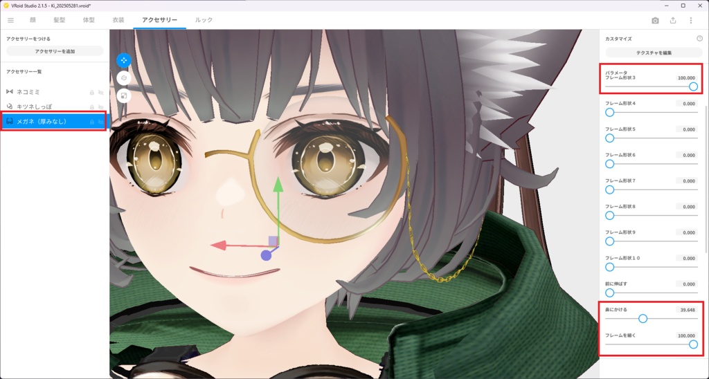Click the フレームを細く slider handle
709x379 pixels.
(x=693, y=344)
